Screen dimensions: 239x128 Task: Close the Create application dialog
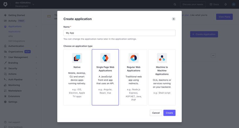tap(174, 19)
